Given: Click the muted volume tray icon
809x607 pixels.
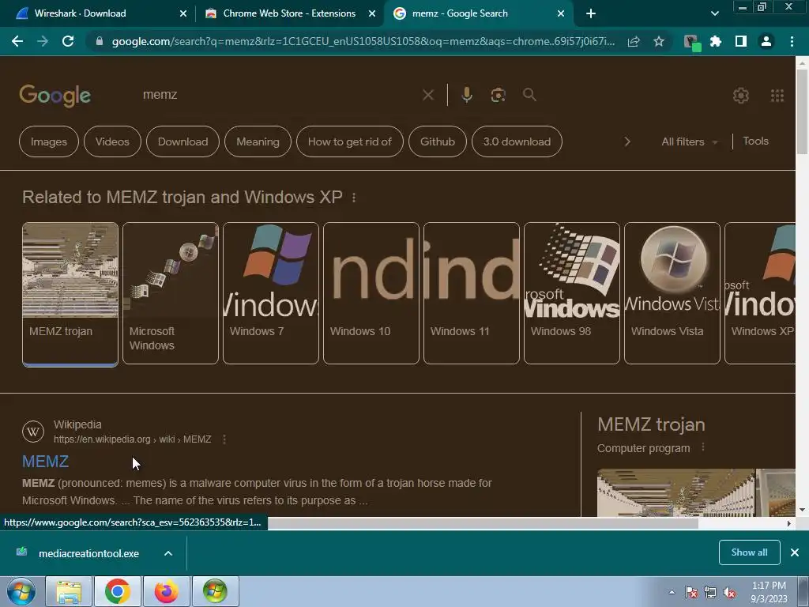Looking at the screenshot, I should (x=729, y=593).
